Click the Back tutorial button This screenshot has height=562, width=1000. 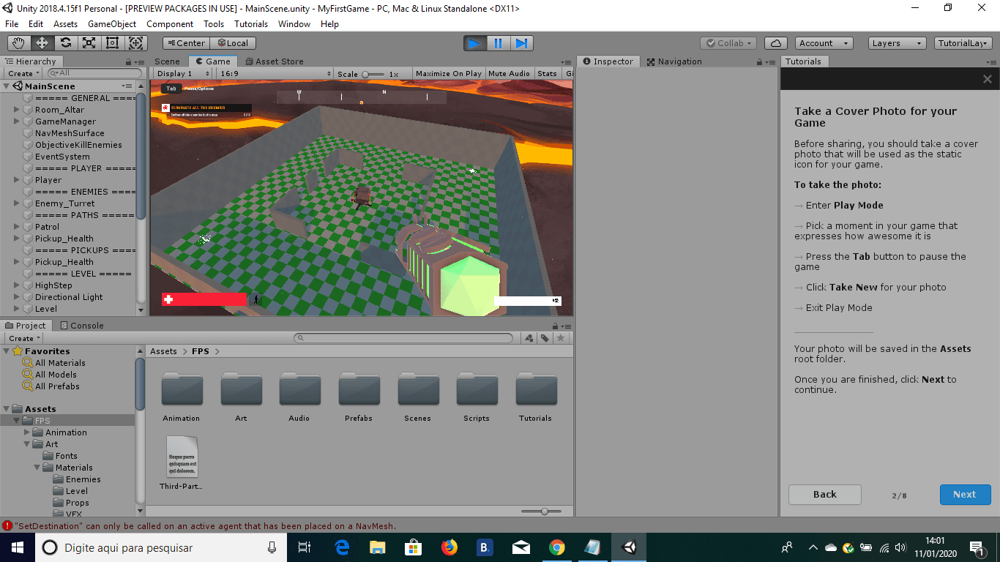(824, 495)
